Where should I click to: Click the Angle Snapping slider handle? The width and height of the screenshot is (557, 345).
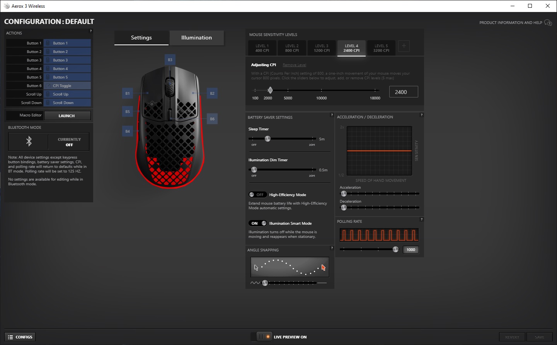coord(265,283)
